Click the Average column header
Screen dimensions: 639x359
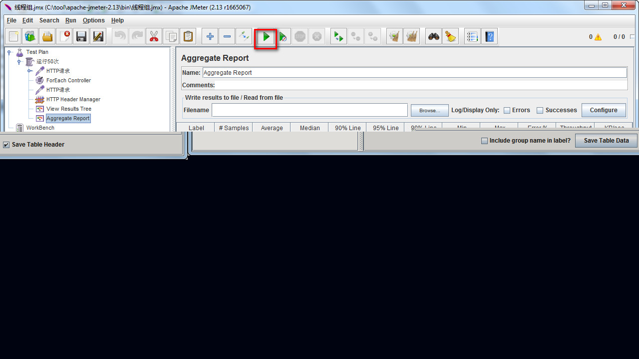[272, 128]
